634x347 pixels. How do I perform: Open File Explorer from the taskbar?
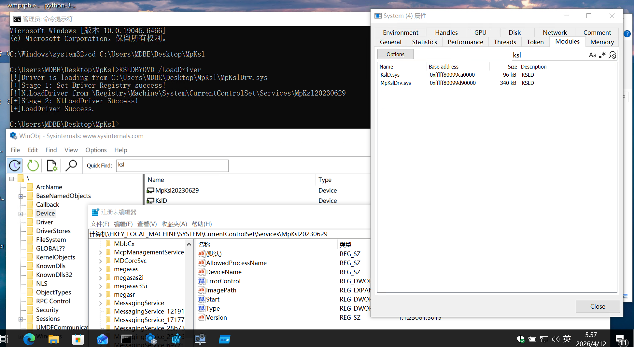click(53, 339)
